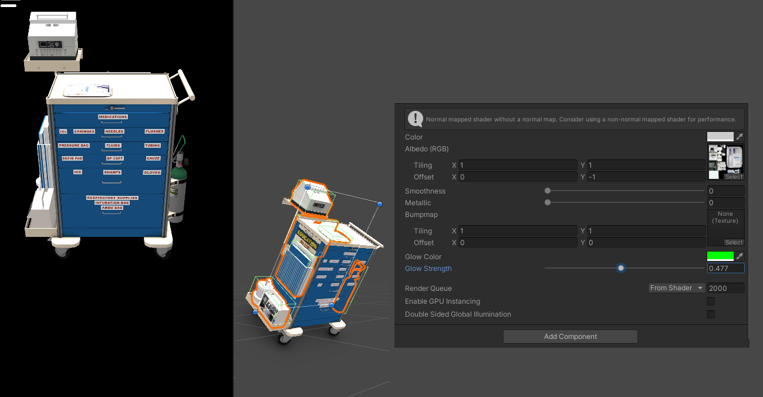Click Select on the Albedo texture slot
763x397 pixels.
[x=734, y=177]
